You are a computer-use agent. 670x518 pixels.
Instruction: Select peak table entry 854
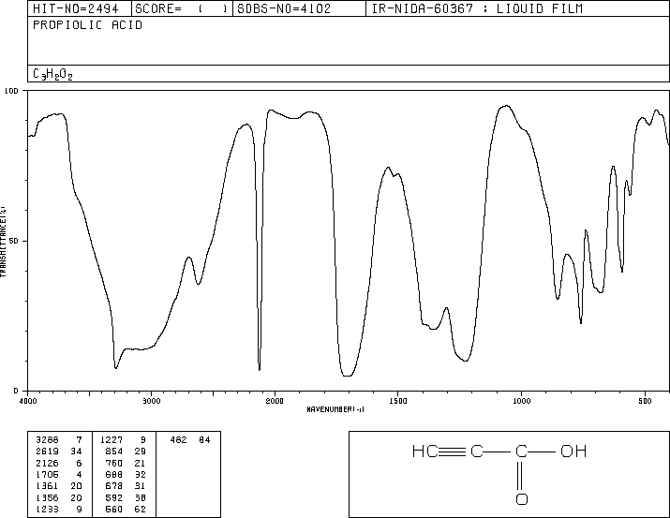click(126, 451)
